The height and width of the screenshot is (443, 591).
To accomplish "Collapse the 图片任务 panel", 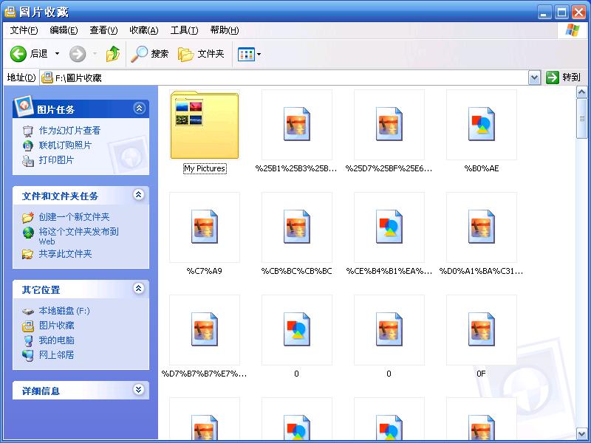I will coord(139,109).
